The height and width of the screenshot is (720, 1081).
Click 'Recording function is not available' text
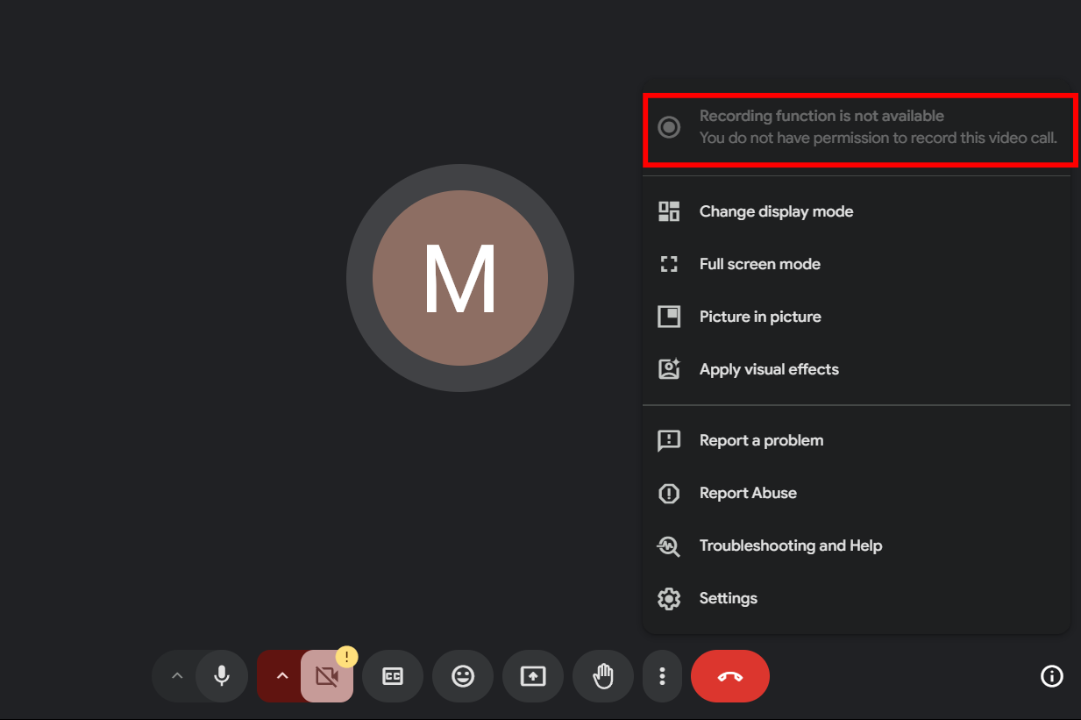821,116
